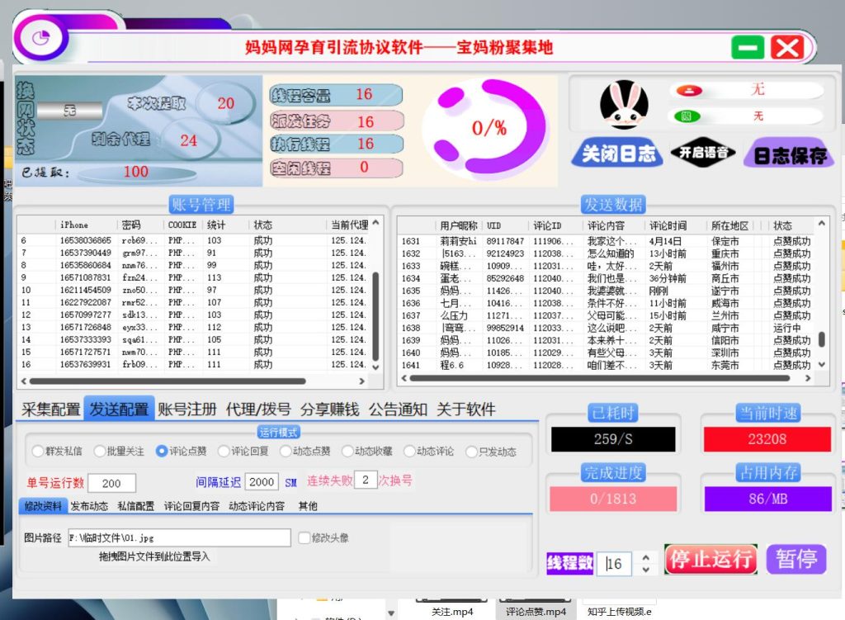The width and height of the screenshot is (845, 620).
Task: Click the 停止运行 stop button
Action: click(x=710, y=559)
